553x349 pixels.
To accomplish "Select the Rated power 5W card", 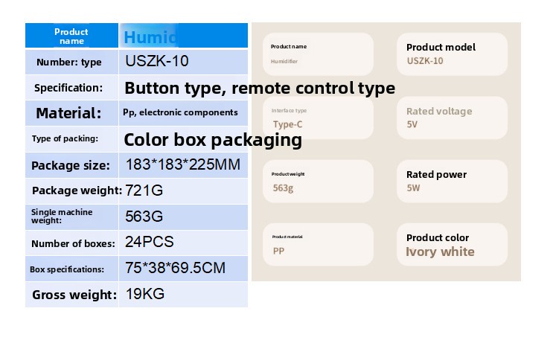I will [x=452, y=181].
